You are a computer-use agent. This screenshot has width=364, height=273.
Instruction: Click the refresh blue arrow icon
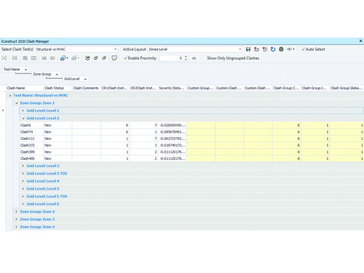pyautogui.click(x=273, y=49)
